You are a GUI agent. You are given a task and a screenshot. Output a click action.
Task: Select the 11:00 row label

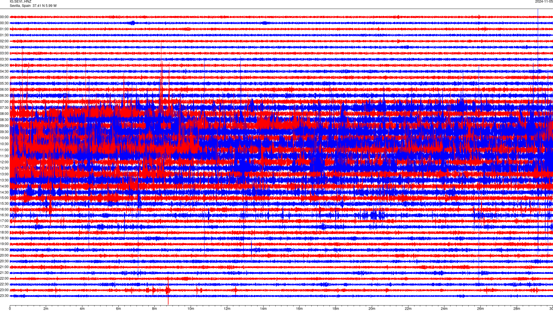click(4, 150)
